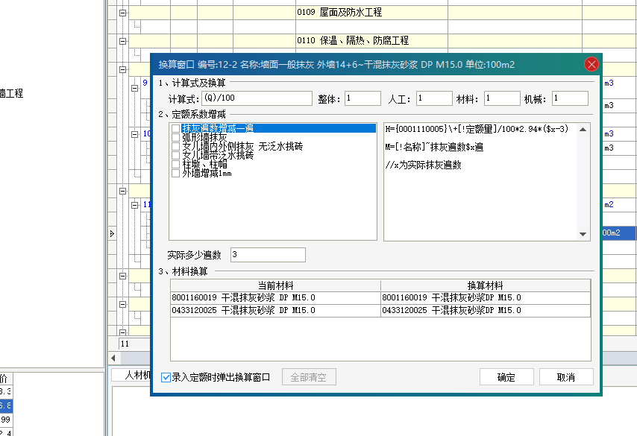This screenshot has width=637, height=436.
Task: Tick the 柱墩、柱帽 checkbox
Action: [x=175, y=165]
